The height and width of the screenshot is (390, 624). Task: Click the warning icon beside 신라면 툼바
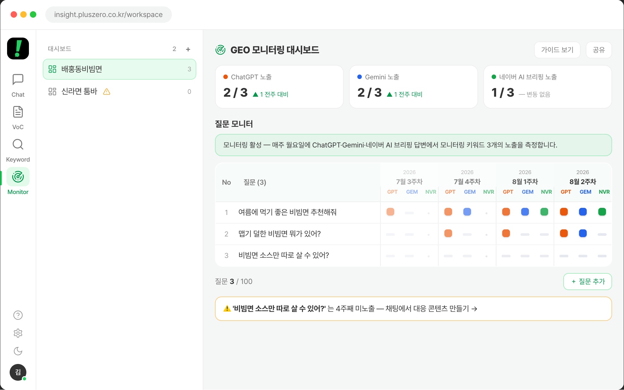point(107,92)
